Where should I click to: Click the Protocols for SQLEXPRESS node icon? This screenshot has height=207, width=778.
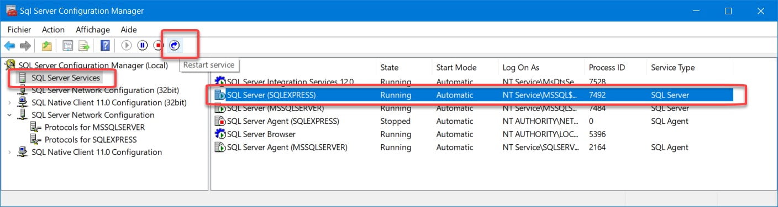pyautogui.click(x=36, y=140)
